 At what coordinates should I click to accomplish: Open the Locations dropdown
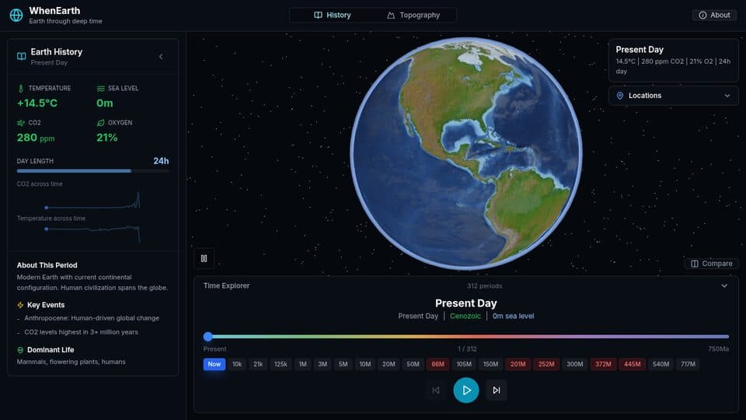tap(673, 96)
